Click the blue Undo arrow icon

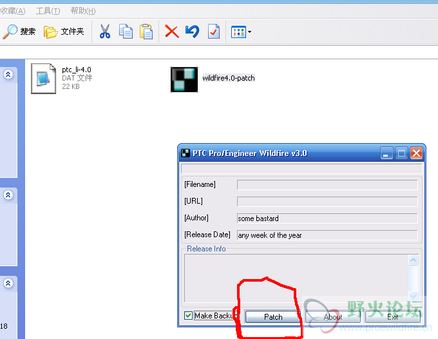pyautogui.click(x=192, y=32)
